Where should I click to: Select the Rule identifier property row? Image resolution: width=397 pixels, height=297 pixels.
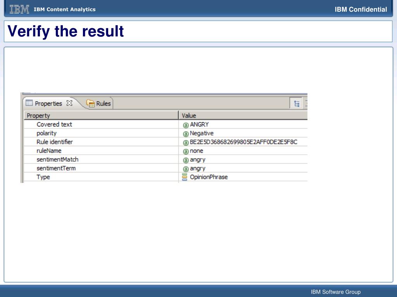click(x=166, y=142)
